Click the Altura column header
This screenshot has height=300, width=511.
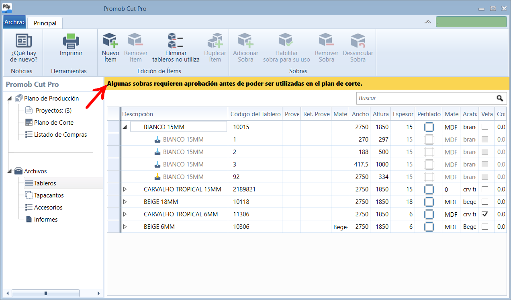click(x=380, y=114)
